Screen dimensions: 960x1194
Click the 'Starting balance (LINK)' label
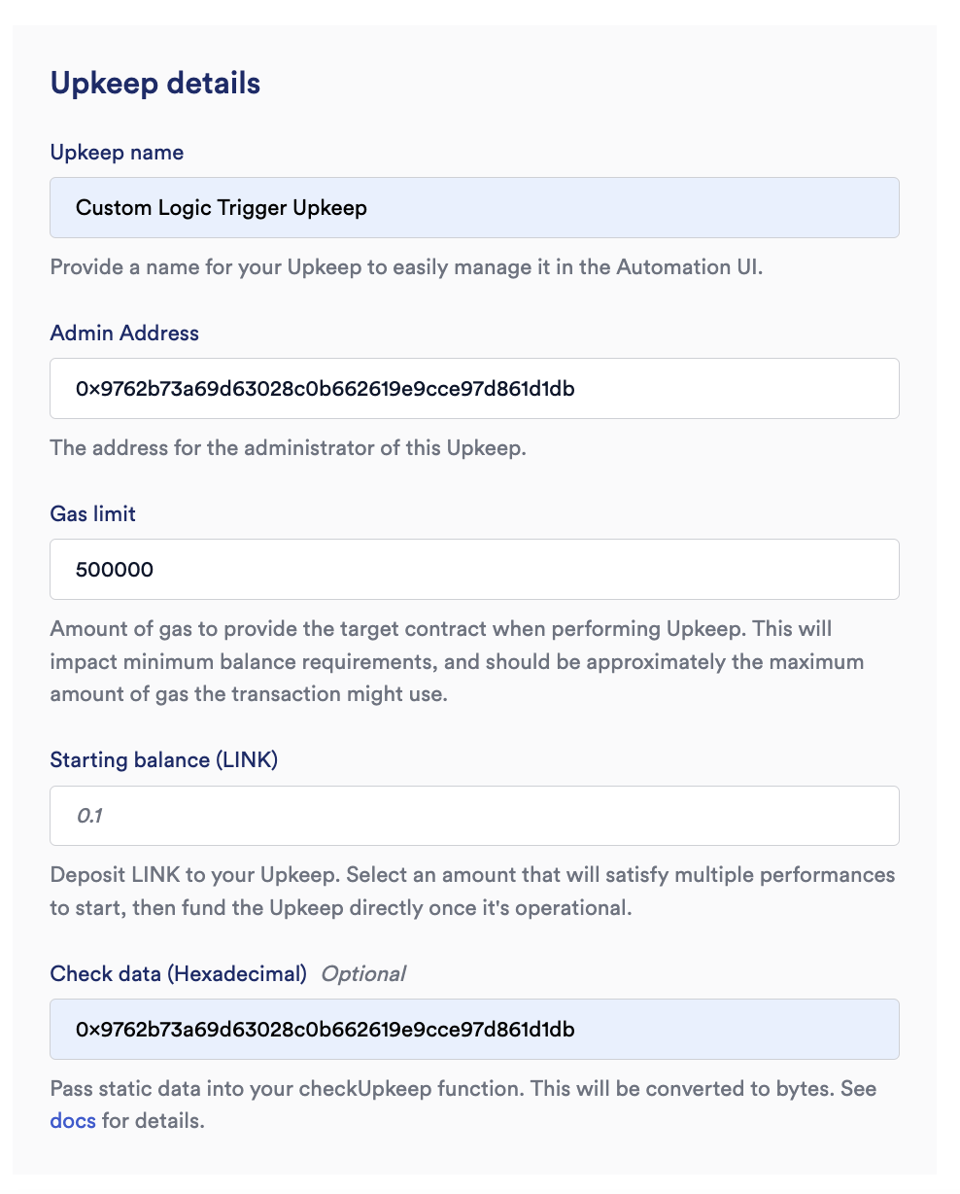coord(164,760)
